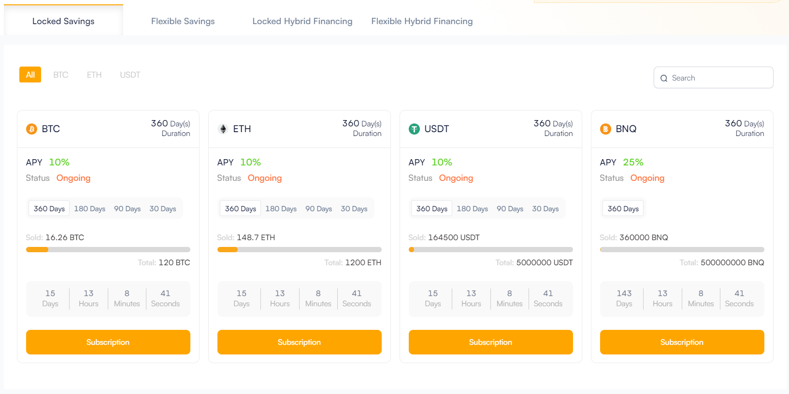
Task: Click the USDT tether coin icon
Action: pos(414,129)
